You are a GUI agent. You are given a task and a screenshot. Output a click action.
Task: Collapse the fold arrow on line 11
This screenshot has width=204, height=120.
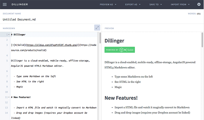pyautogui.click(x=9, y=97)
